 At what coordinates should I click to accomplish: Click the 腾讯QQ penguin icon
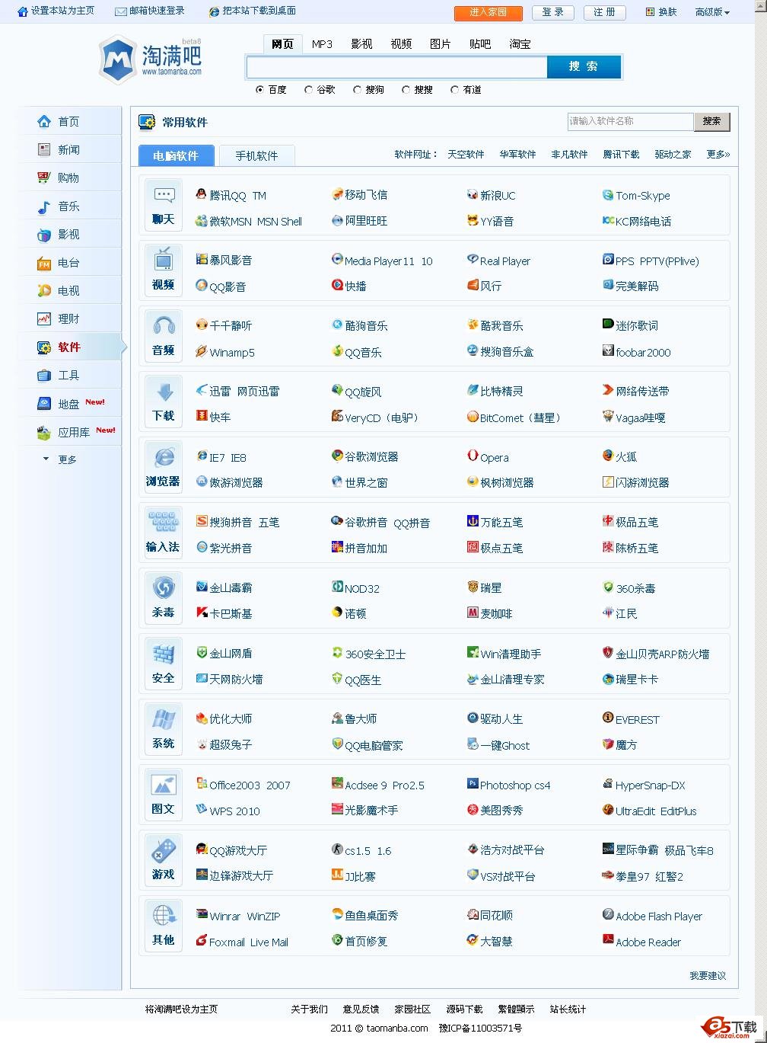201,194
